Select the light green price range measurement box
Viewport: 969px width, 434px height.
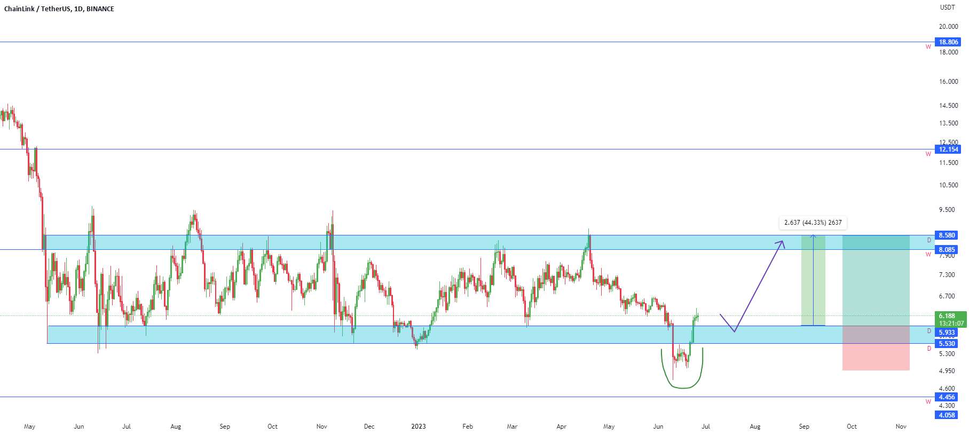point(813,281)
